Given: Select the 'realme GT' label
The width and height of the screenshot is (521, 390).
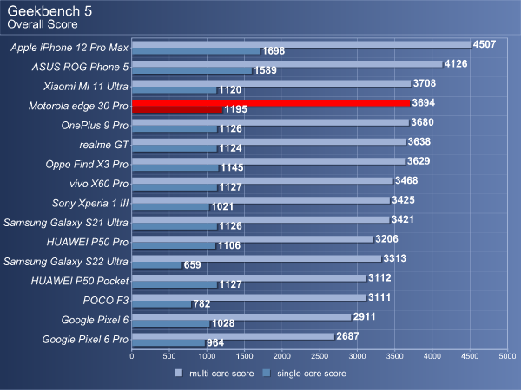Looking at the screenshot, I should click(103, 145).
